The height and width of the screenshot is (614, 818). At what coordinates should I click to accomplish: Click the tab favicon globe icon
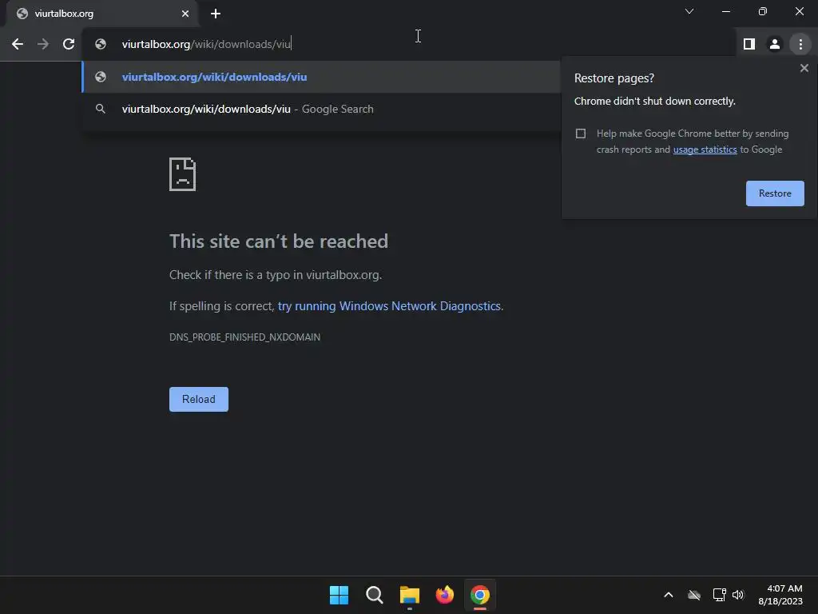coord(22,14)
